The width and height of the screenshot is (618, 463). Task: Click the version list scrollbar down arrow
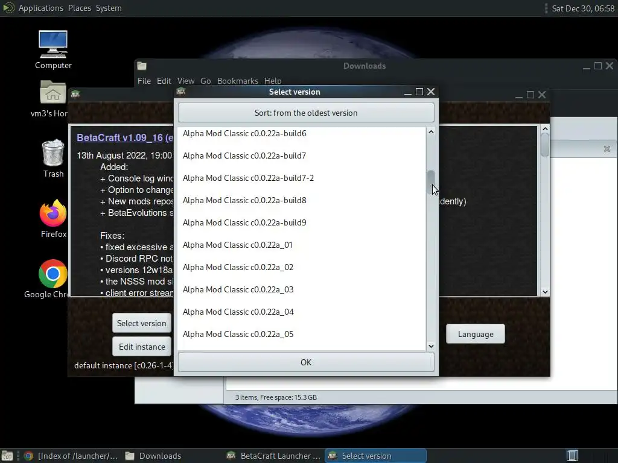[431, 346]
